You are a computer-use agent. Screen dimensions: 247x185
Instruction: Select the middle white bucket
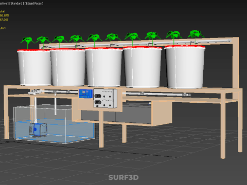[x=104, y=67]
